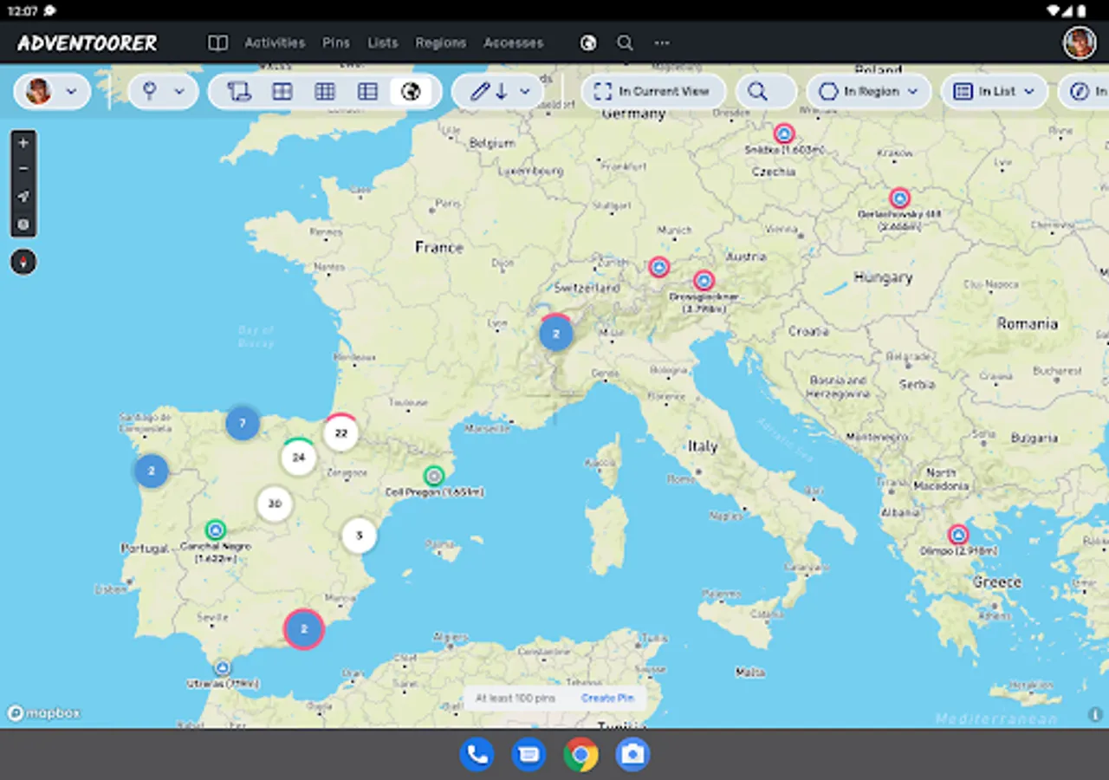Viewport: 1109px width, 780px height.
Task: Open the Lists menu
Action: tap(382, 42)
